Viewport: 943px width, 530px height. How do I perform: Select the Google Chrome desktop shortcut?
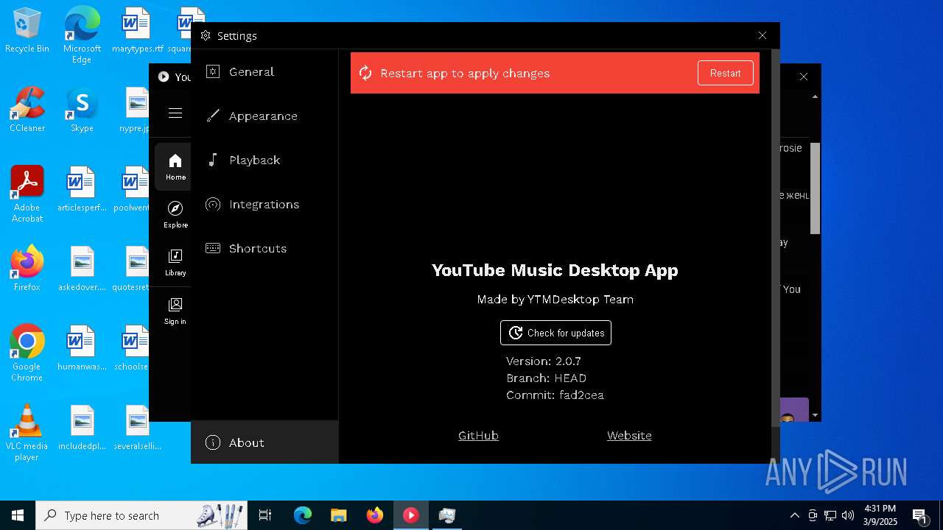[27, 353]
